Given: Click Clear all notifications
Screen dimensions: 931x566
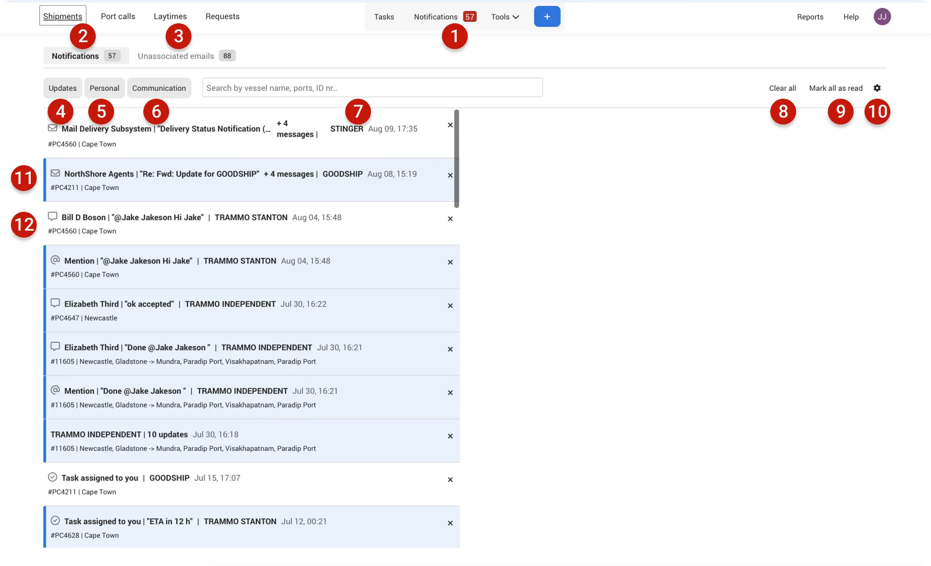Looking at the screenshot, I should coord(783,88).
